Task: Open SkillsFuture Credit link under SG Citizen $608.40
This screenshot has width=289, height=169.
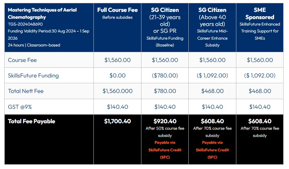Action: click(x=212, y=150)
